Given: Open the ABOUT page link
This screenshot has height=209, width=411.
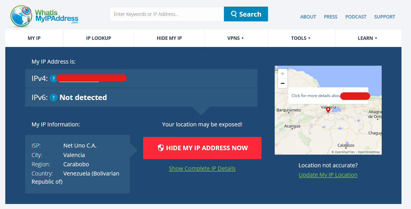Looking at the screenshot, I should [x=308, y=17].
